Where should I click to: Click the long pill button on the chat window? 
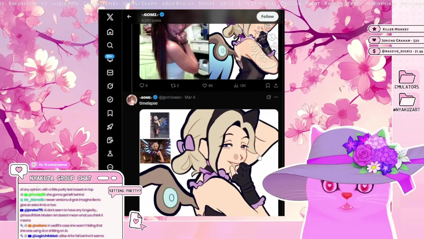point(103,178)
